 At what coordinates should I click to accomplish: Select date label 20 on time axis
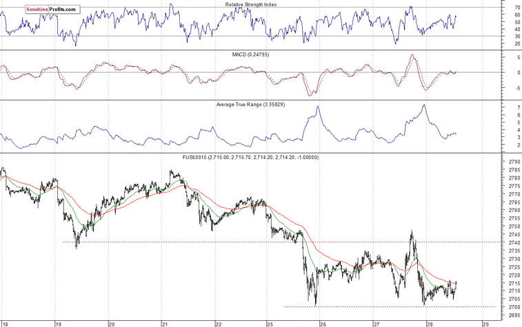112,324
